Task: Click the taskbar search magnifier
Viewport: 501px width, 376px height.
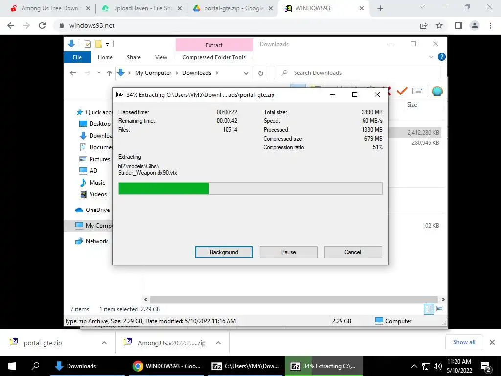Action: pos(35,366)
